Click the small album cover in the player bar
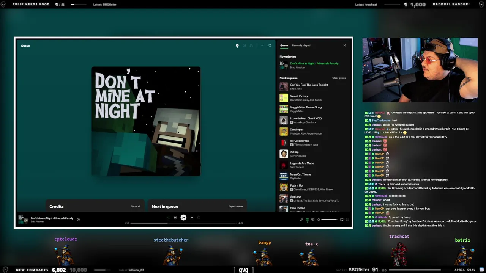This screenshot has width=486, height=273. (23, 220)
